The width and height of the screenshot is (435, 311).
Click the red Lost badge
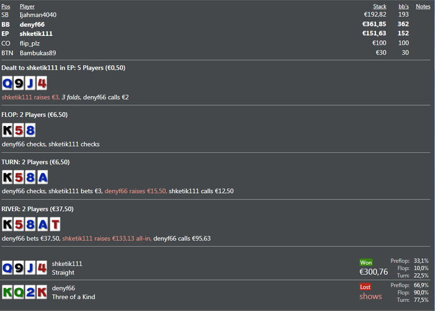point(365,287)
